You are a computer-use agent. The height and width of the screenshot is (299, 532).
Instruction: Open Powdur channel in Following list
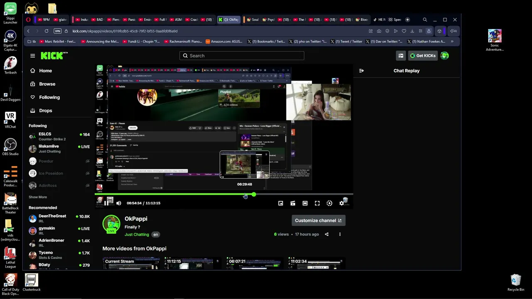[59, 161]
